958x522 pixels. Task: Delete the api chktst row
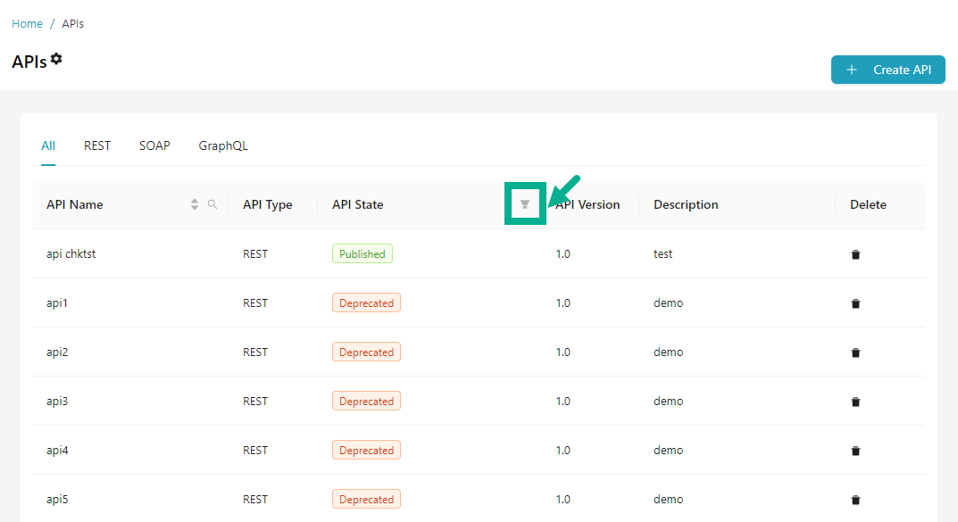pos(855,254)
